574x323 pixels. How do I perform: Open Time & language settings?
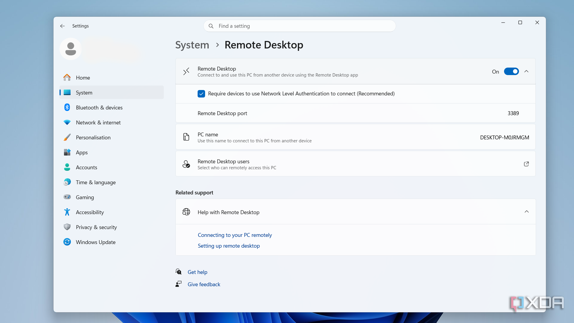pyautogui.click(x=112, y=182)
